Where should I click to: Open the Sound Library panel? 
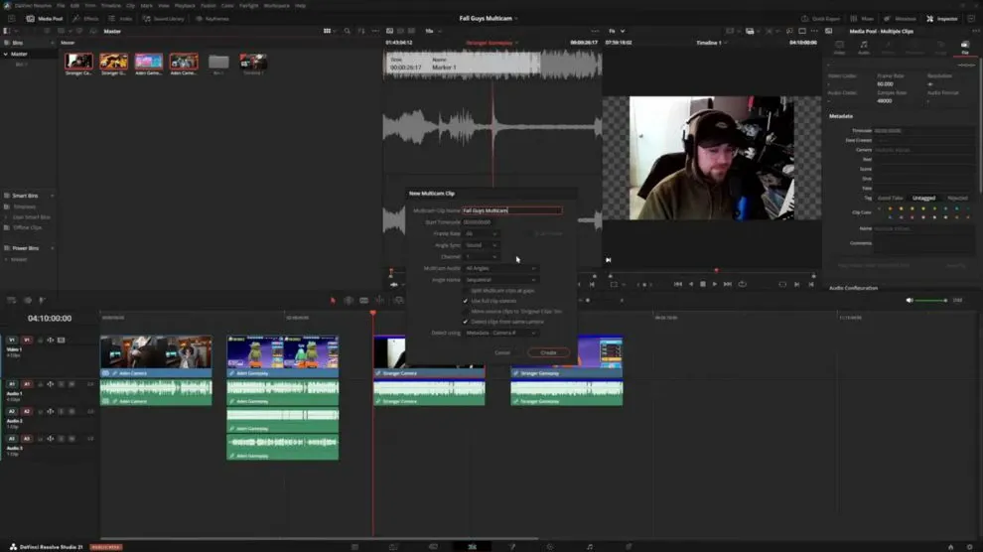[x=163, y=19]
